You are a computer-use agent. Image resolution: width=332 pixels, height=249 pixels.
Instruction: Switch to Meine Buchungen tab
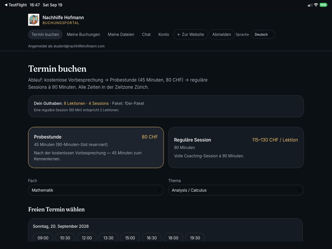83,34
